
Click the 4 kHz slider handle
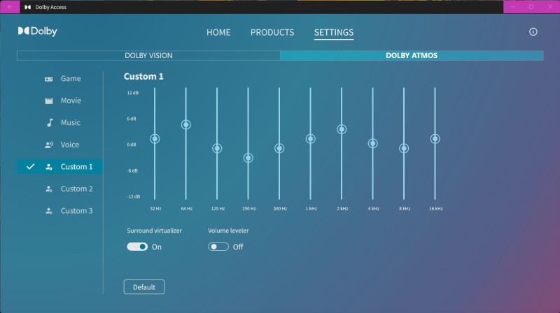click(372, 143)
